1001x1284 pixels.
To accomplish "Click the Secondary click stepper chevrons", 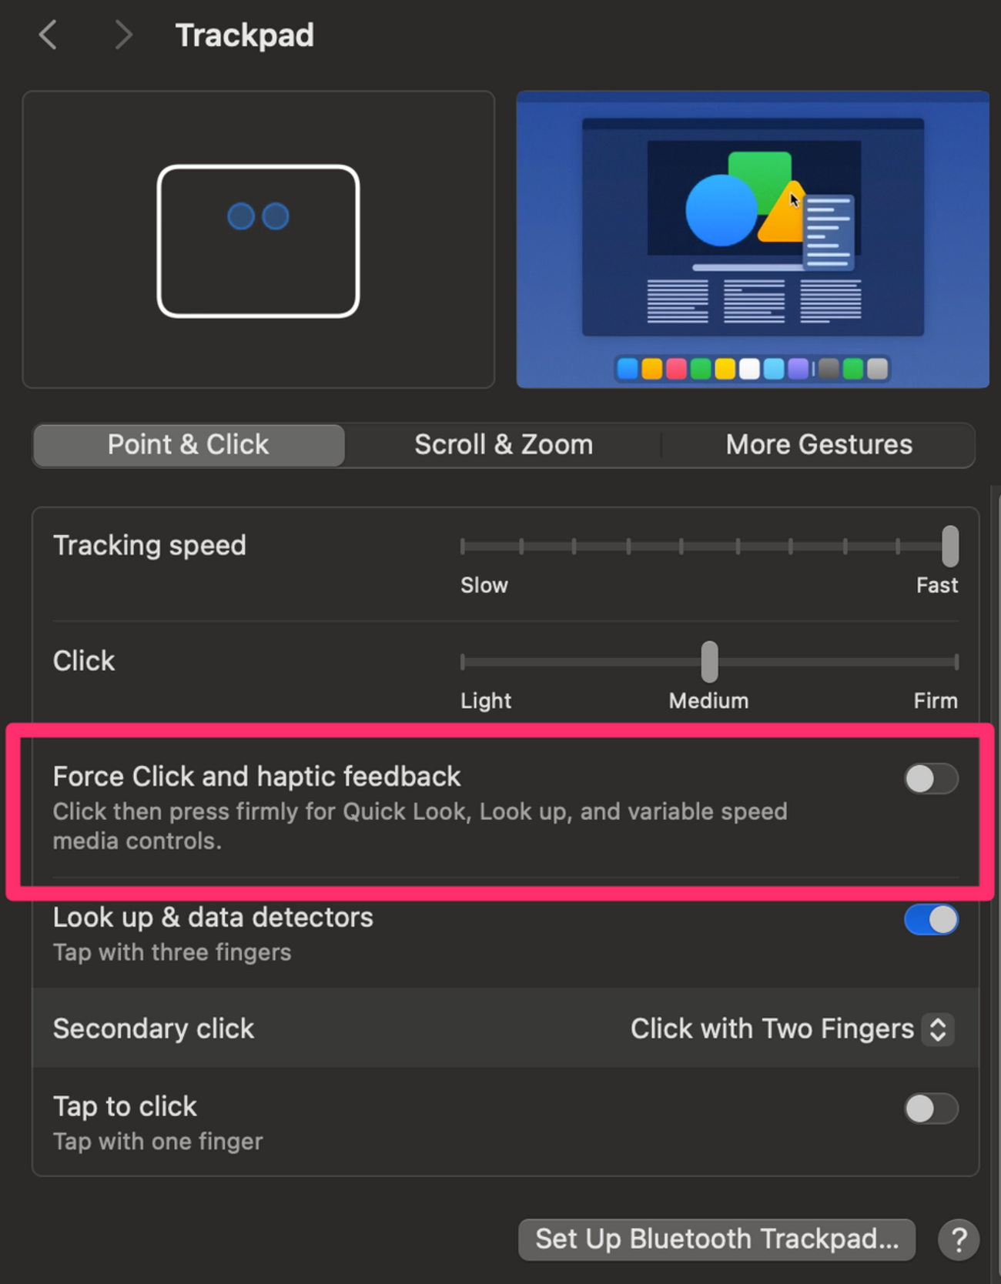I will coord(938,1029).
